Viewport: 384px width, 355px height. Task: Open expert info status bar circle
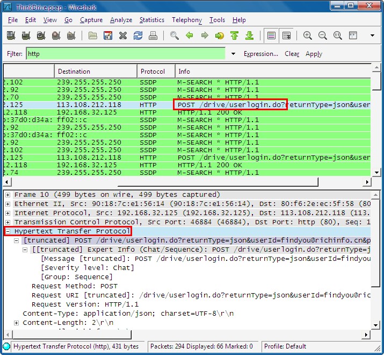[x=6, y=346]
